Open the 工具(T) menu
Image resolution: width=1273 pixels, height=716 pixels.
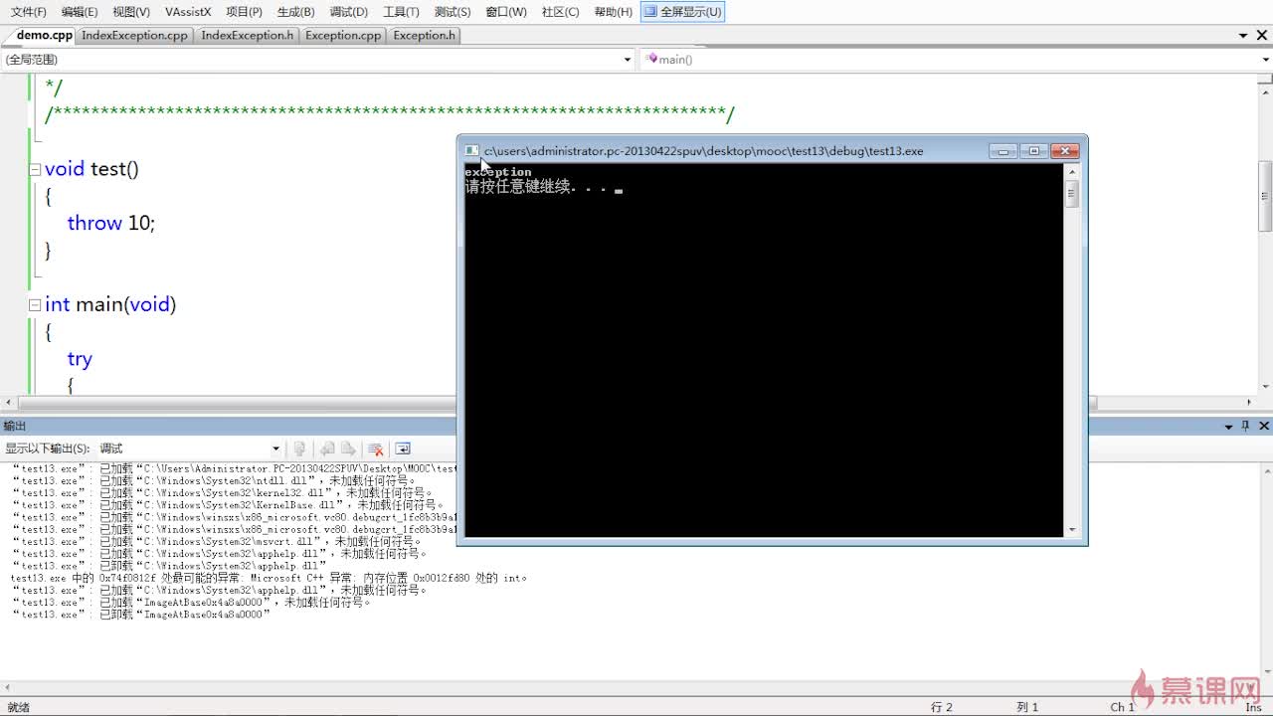[x=401, y=12]
